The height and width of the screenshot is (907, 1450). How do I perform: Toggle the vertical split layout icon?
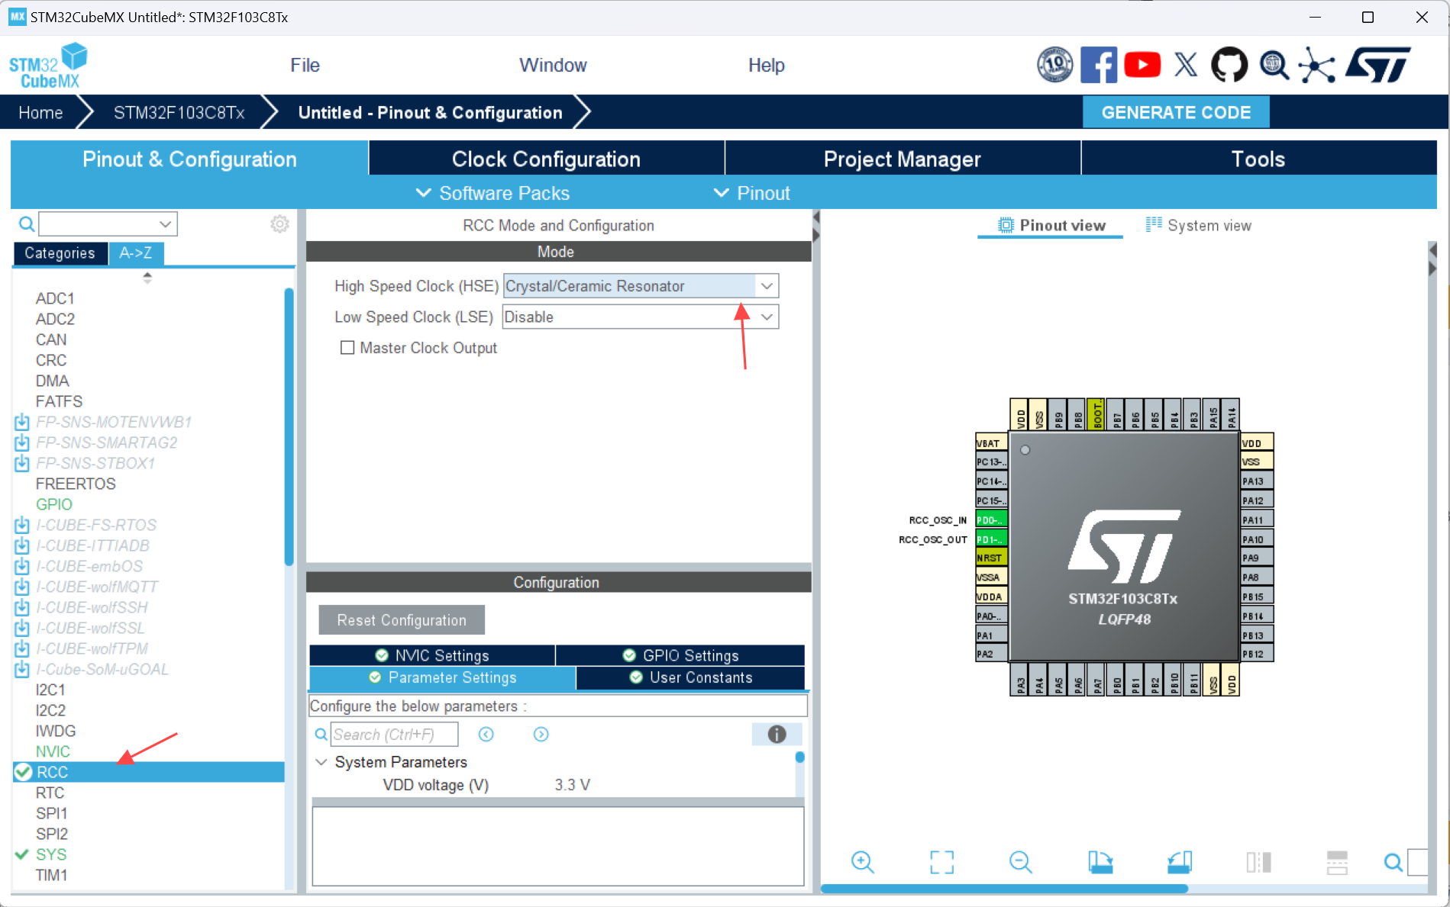click(1258, 862)
